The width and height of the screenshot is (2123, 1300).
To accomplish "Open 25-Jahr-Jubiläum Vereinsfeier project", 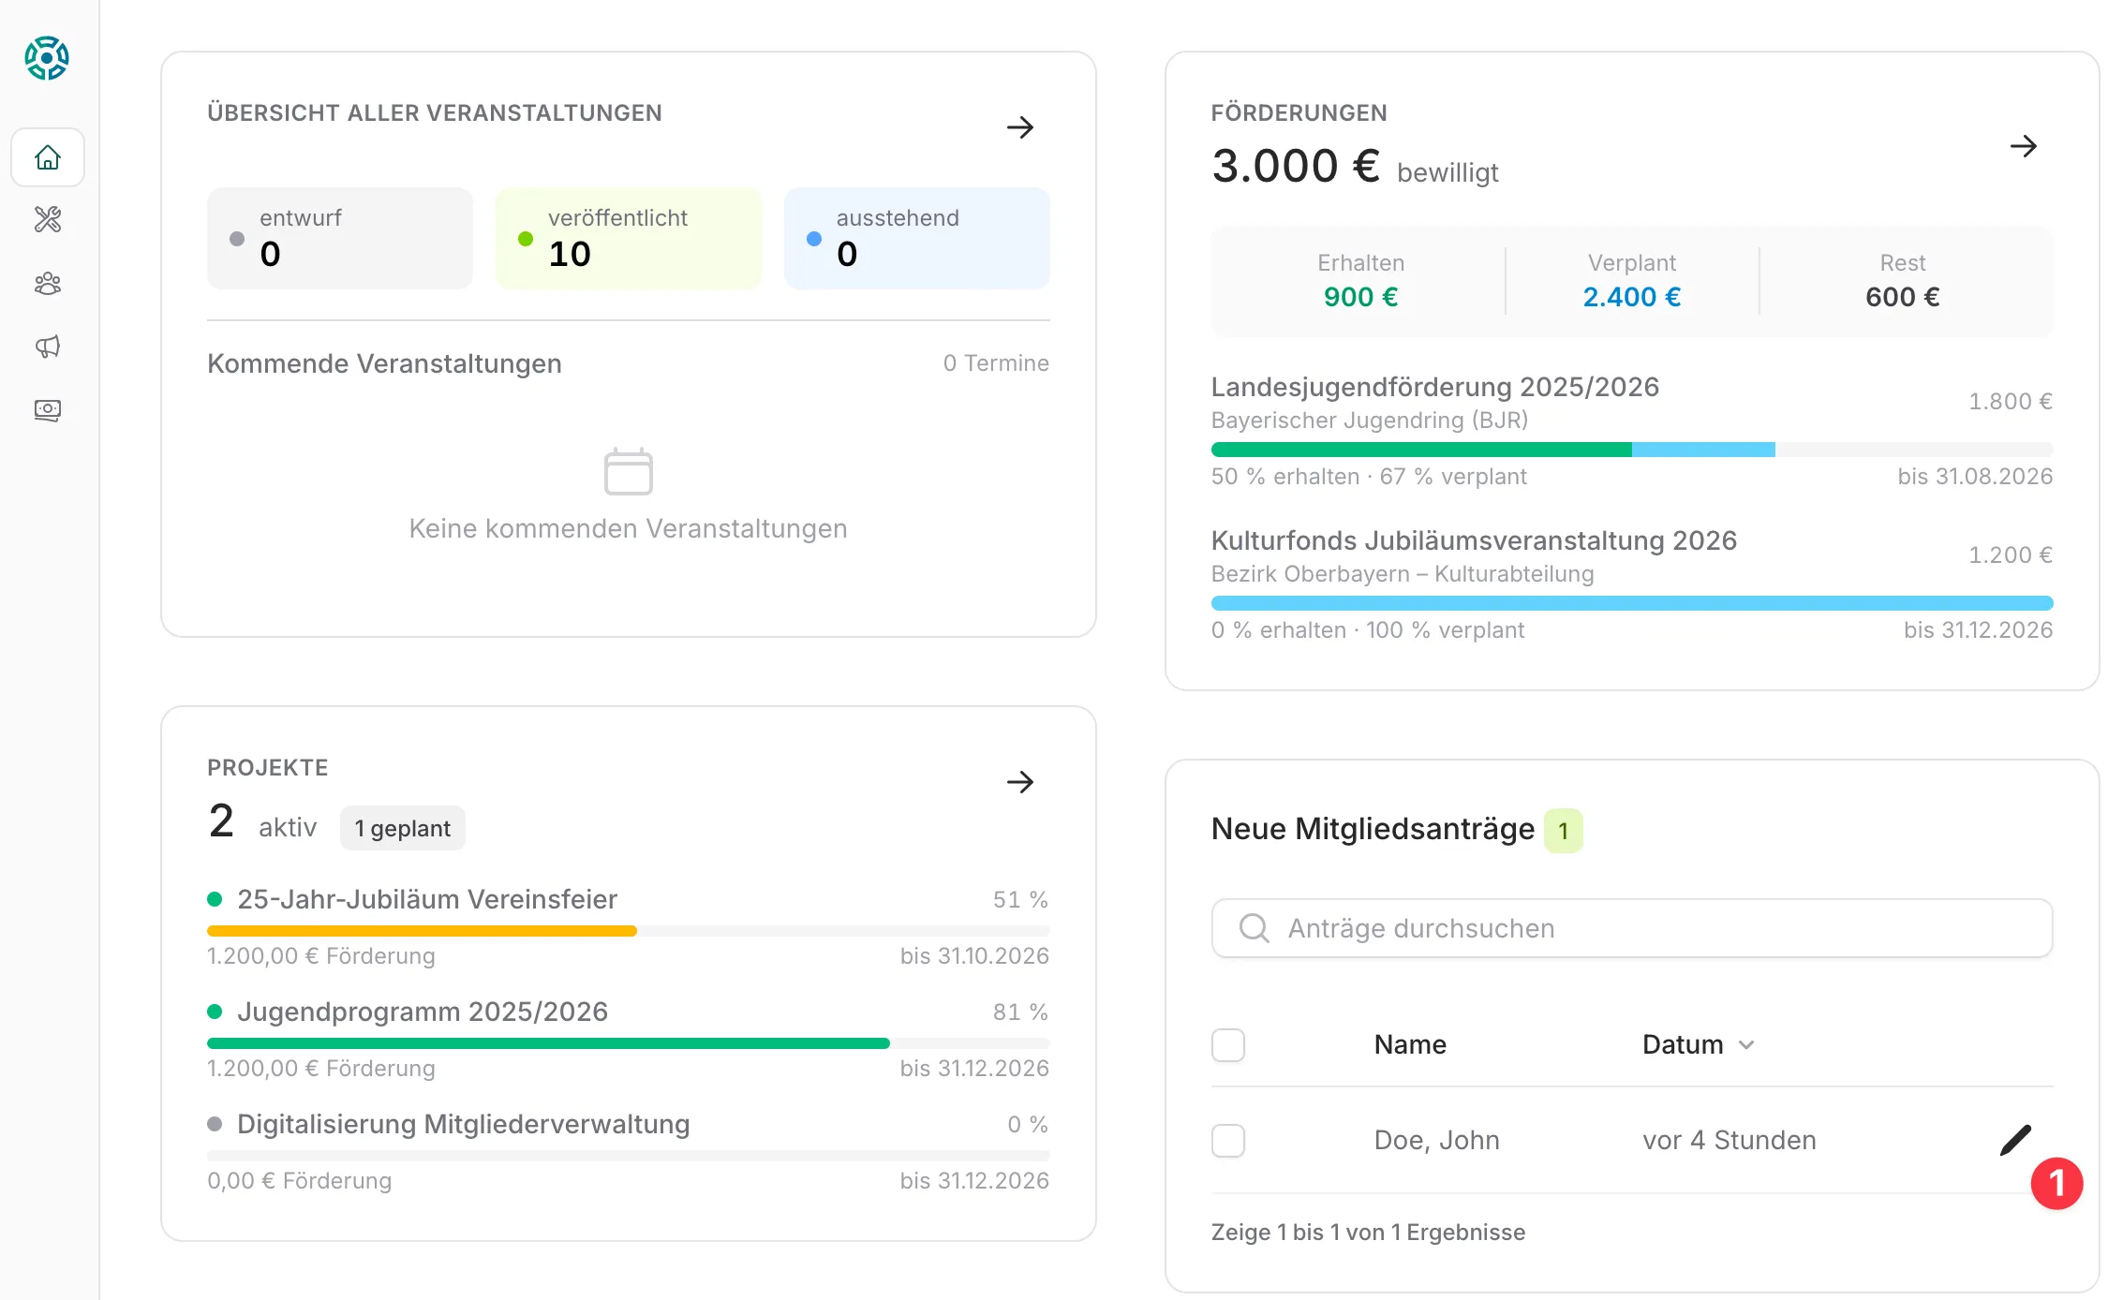I will (427, 899).
